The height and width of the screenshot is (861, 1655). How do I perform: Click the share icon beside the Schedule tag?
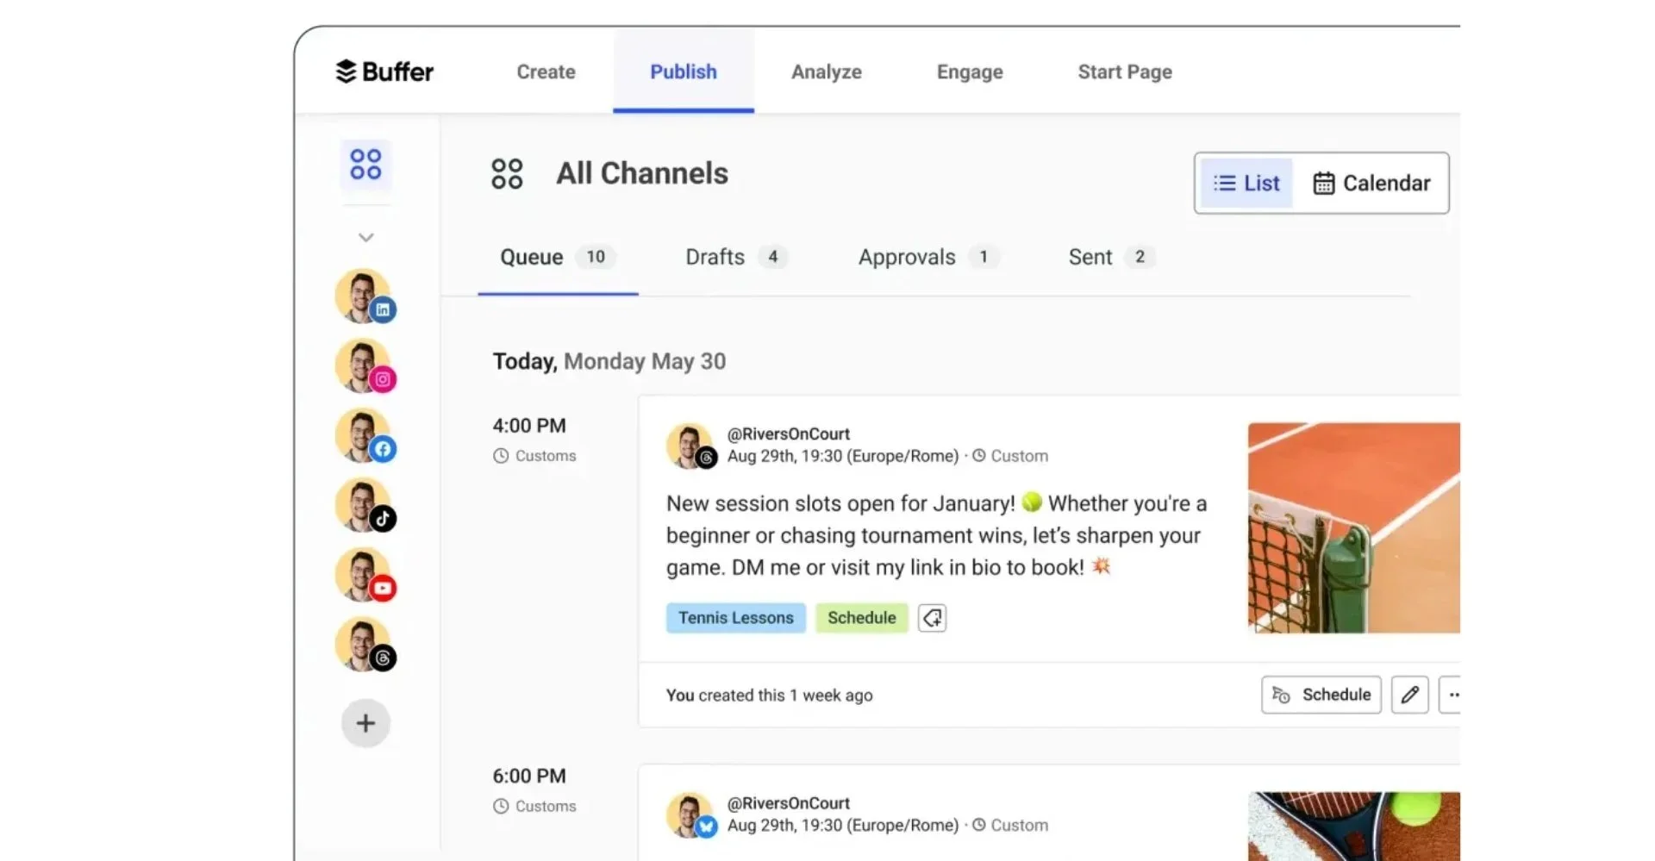[932, 617]
